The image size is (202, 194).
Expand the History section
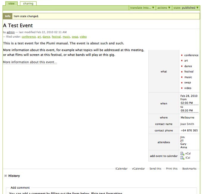pos(6,176)
